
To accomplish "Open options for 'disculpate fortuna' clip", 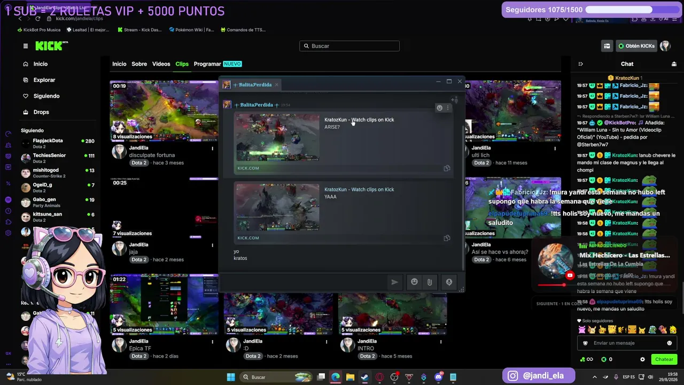I will tap(213, 148).
